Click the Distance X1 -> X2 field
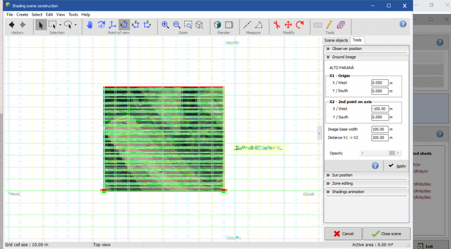This screenshot has width=451, height=249. click(380, 138)
